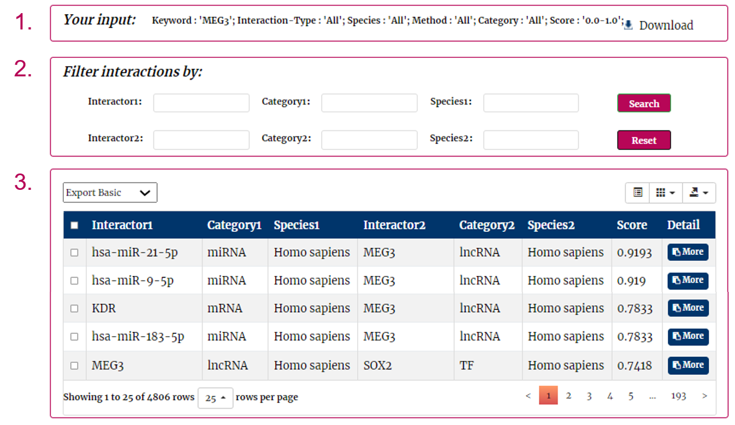Click the Interactor1 filter input field

coord(201,103)
